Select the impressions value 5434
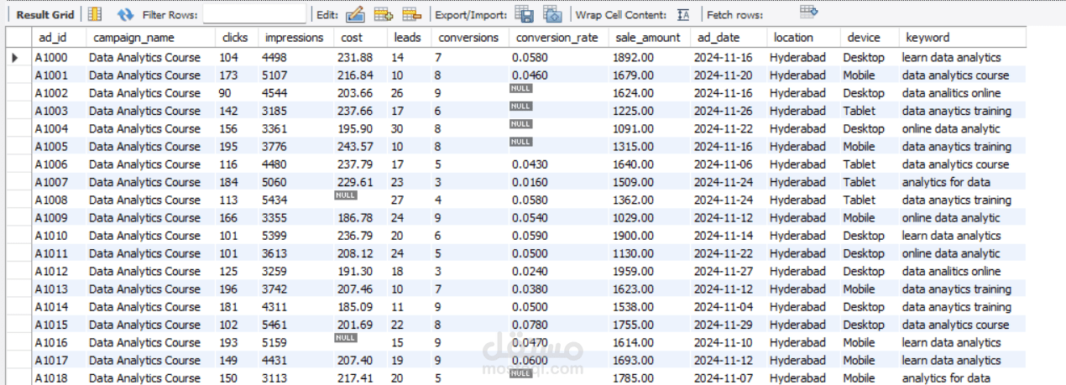1066x385 pixels. pyautogui.click(x=274, y=200)
